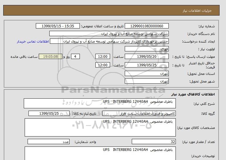The image size is (226, 160).
Task: Click the ساعت باقی مانده text
Action: coord(24,57)
